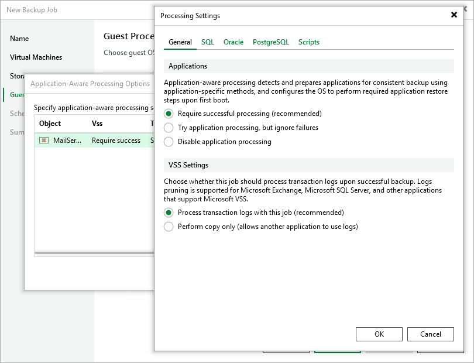Select Disable application processing
The height and width of the screenshot is (363, 474).
click(170, 141)
